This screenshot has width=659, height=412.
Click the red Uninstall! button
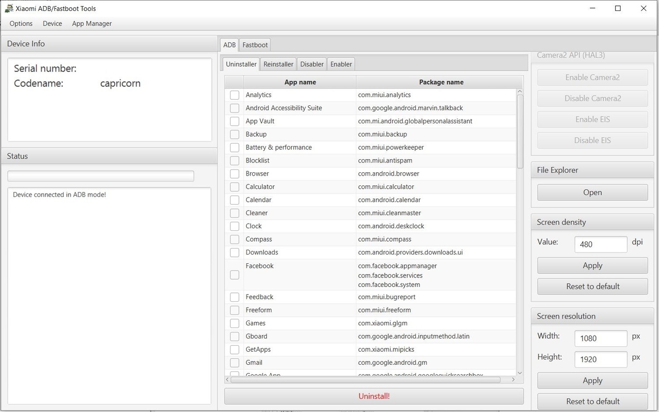pyautogui.click(x=374, y=396)
